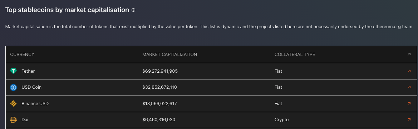Image resolution: width=418 pixels, height=129 pixels.
Task: Click Tether's market cap value $69,272,941,905
Action: click(x=160, y=71)
